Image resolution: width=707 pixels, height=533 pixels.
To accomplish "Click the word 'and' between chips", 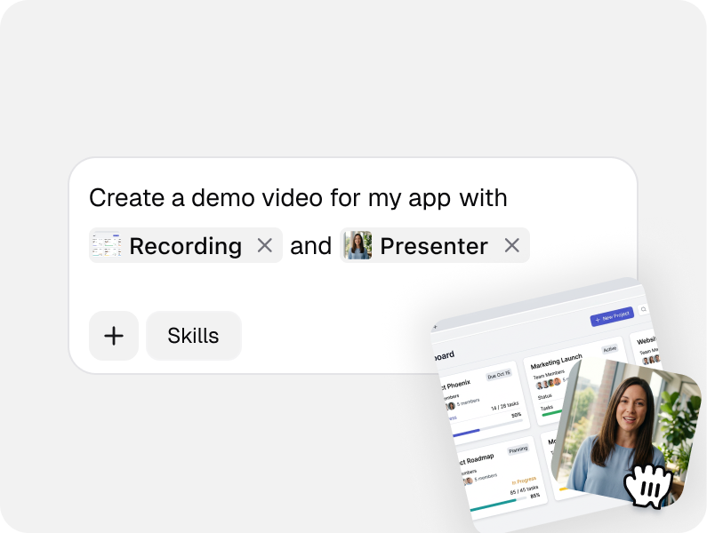I will pyautogui.click(x=310, y=246).
